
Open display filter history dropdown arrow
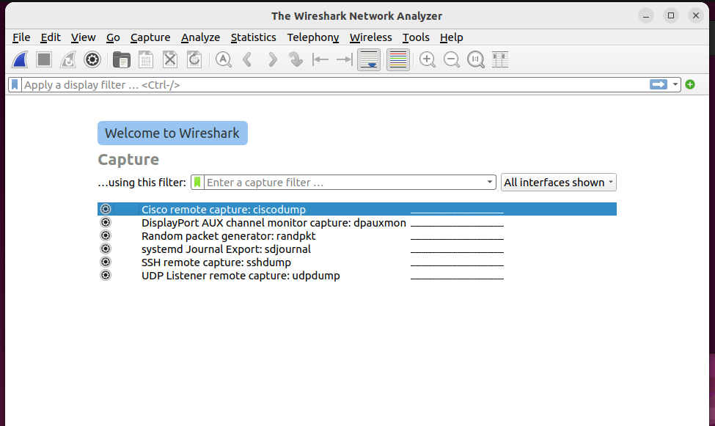(x=675, y=84)
